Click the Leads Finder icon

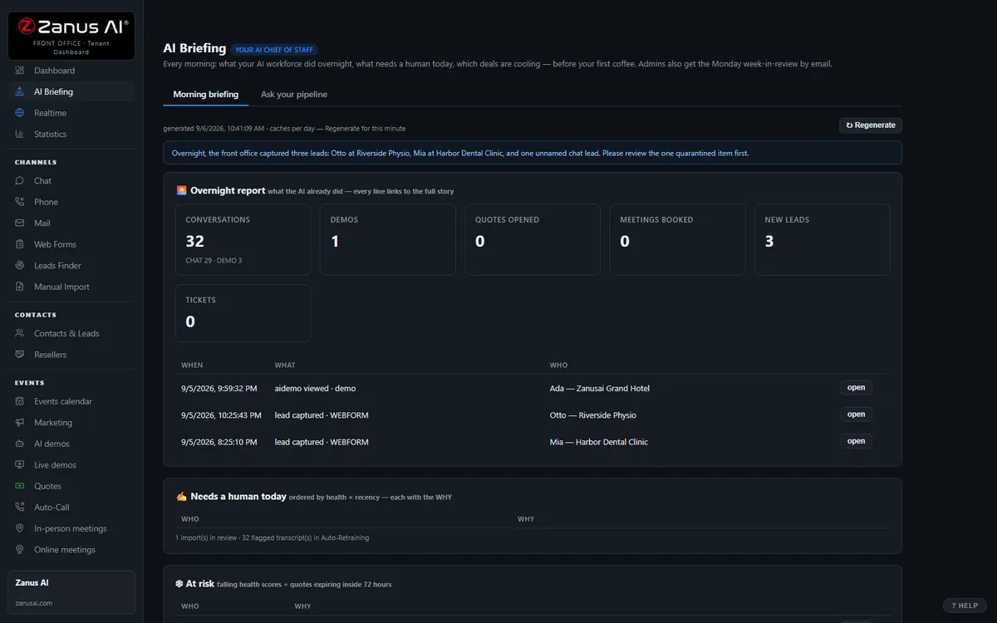20,265
